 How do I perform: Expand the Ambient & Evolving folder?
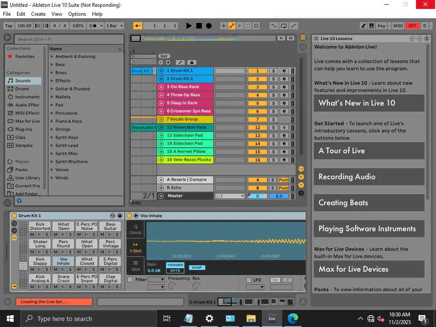tap(52, 57)
